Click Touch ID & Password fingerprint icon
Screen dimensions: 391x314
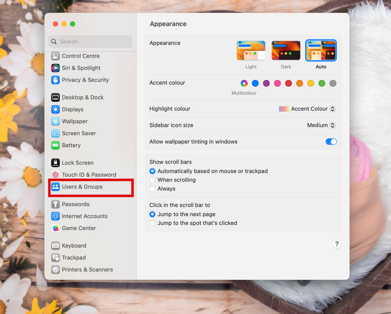[x=55, y=175]
